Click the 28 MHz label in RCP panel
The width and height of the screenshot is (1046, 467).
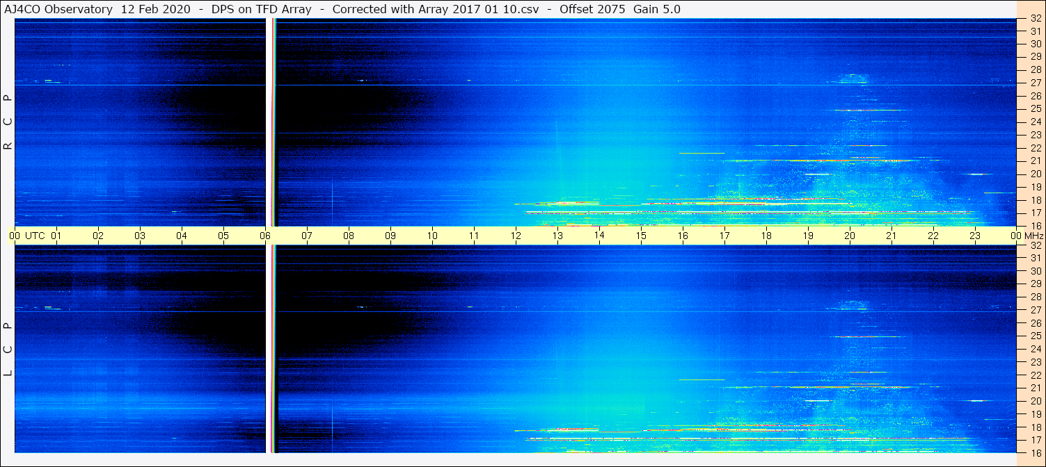pos(1035,69)
